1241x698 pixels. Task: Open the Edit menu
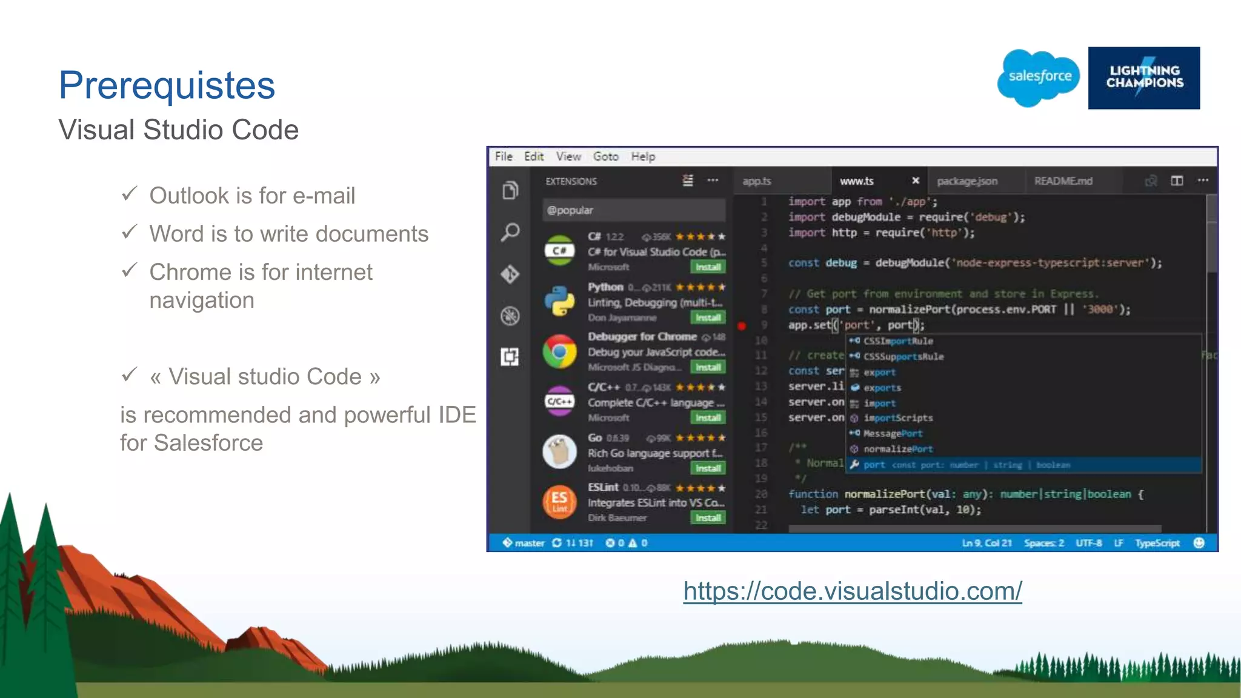tap(534, 157)
